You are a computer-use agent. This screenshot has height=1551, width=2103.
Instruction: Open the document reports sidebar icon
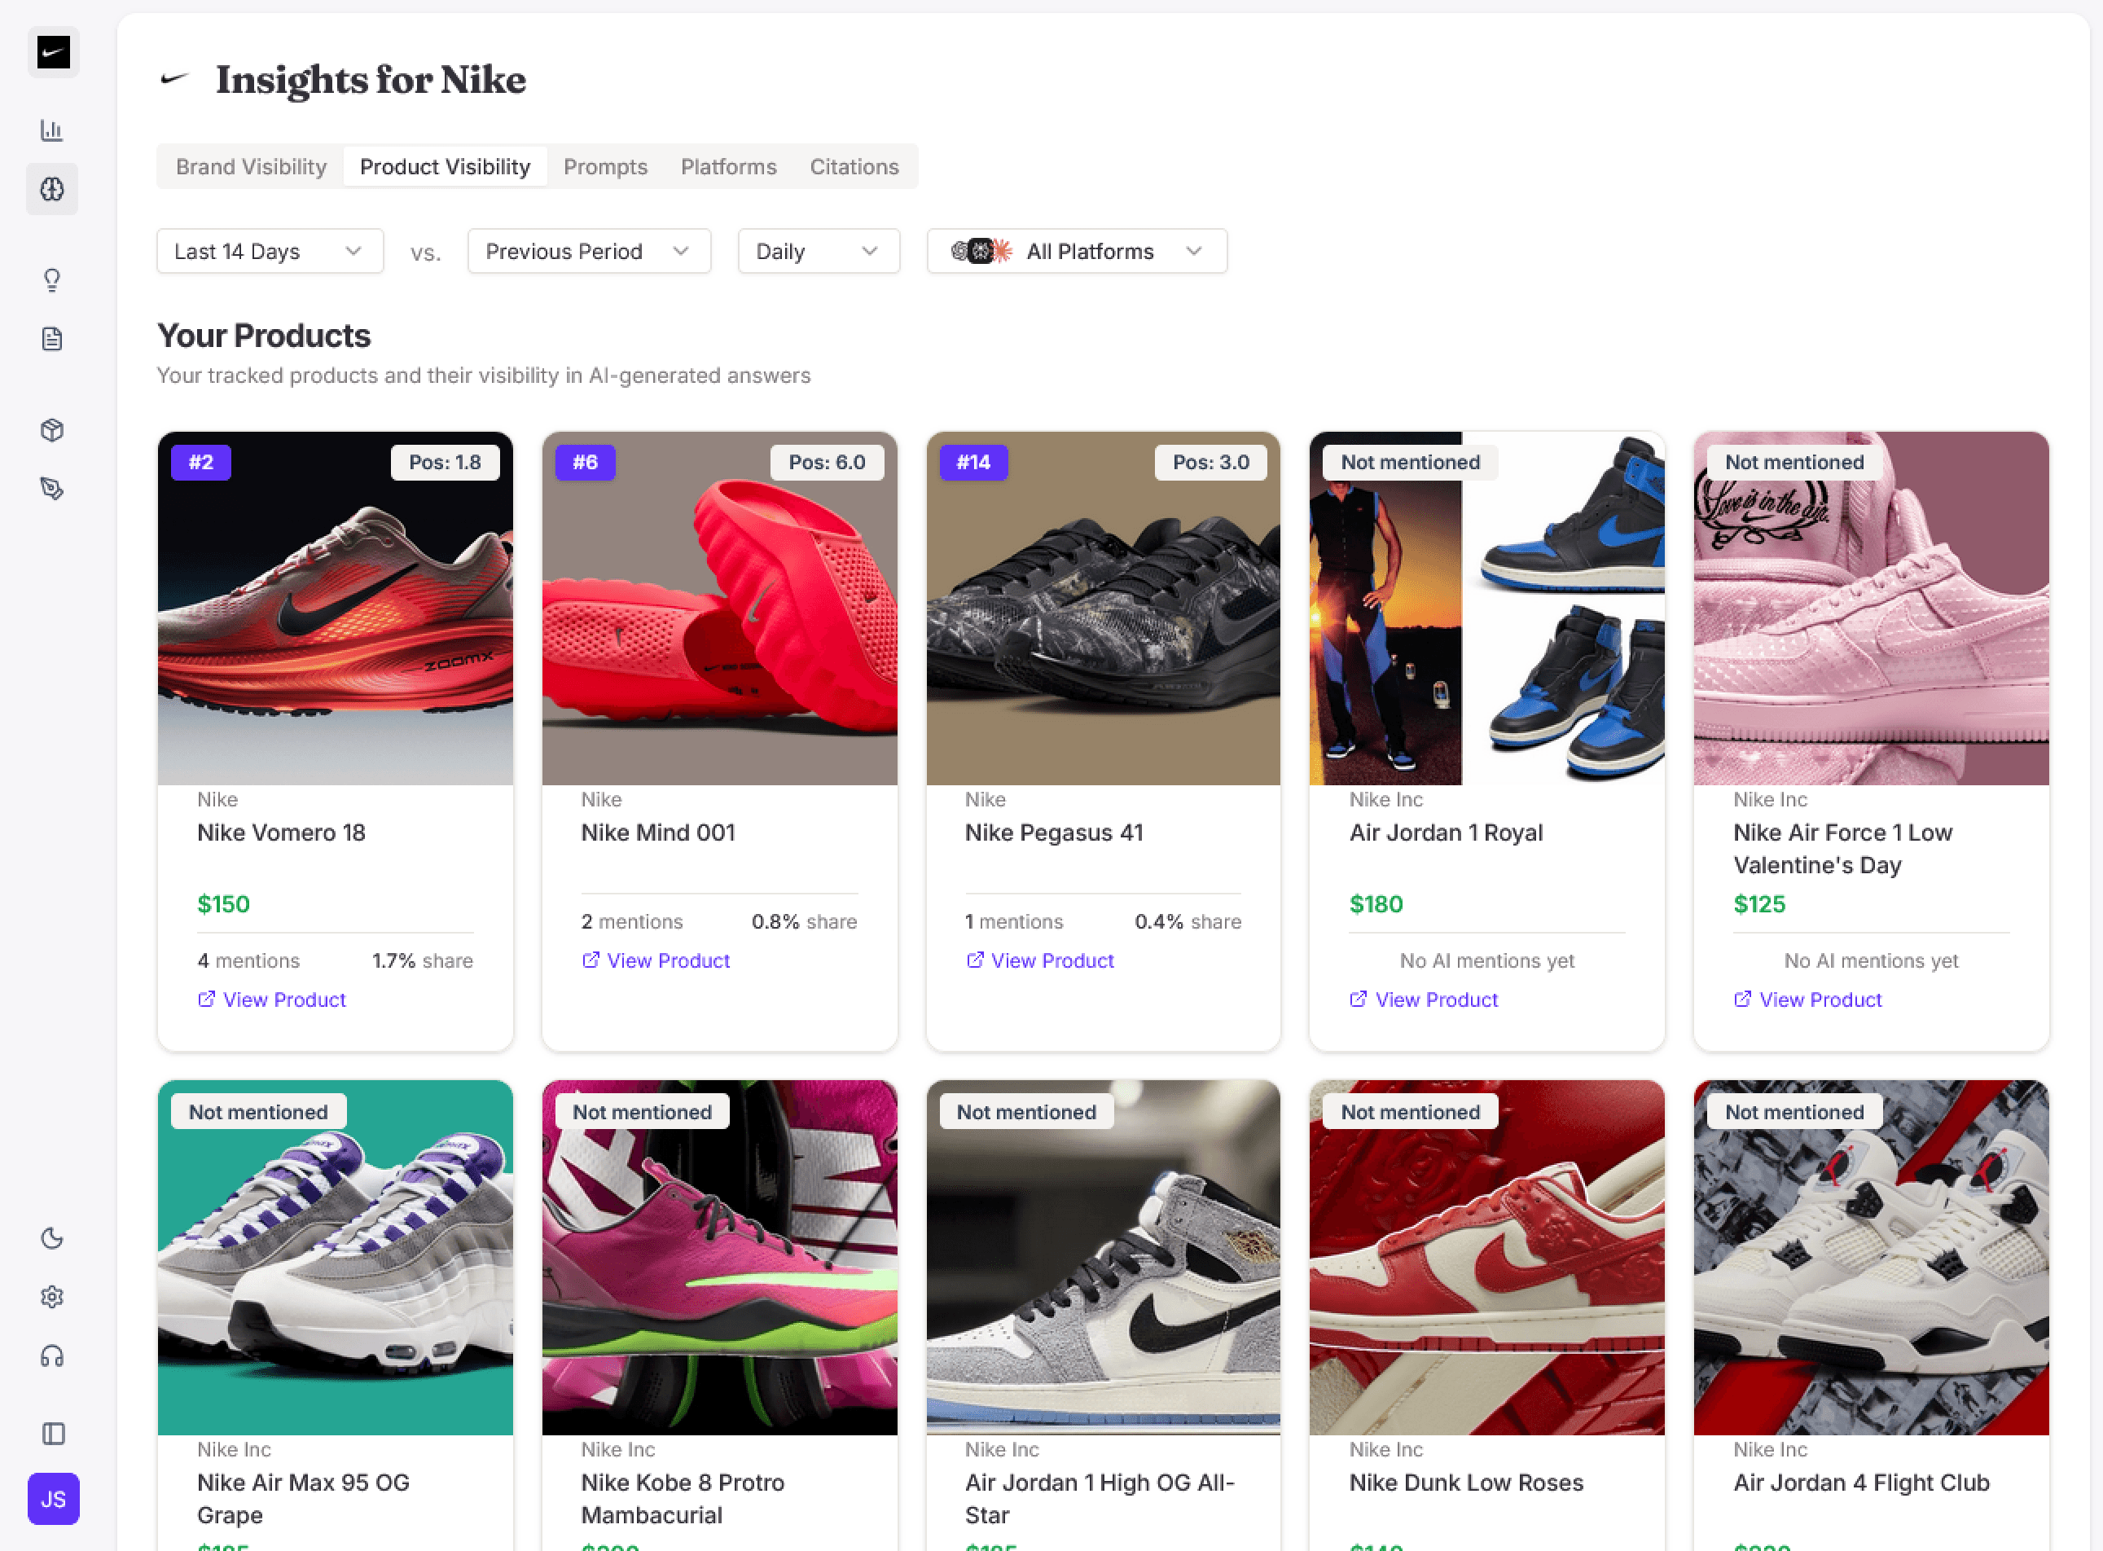51,339
